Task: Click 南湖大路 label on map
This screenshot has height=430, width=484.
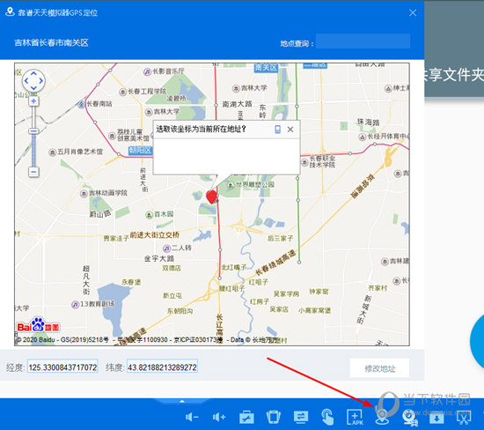Action: 237,104
